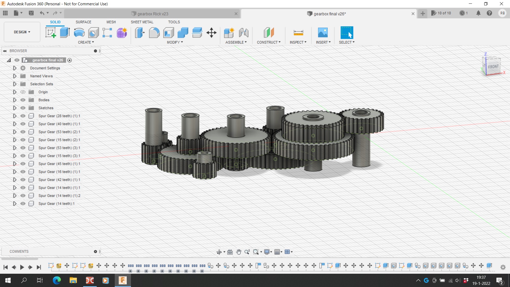Click the Measure tool icon
Image resolution: width=510 pixels, height=287 pixels.
pos(298,33)
